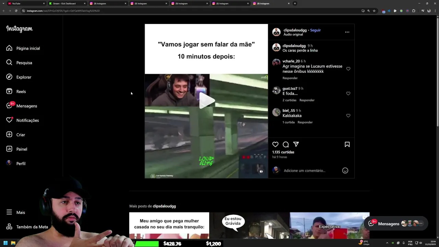The width and height of the screenshot is (439, 247).
Task: Open Também da Meta menu
Action: pyautogui.click(x=27, y=227)
